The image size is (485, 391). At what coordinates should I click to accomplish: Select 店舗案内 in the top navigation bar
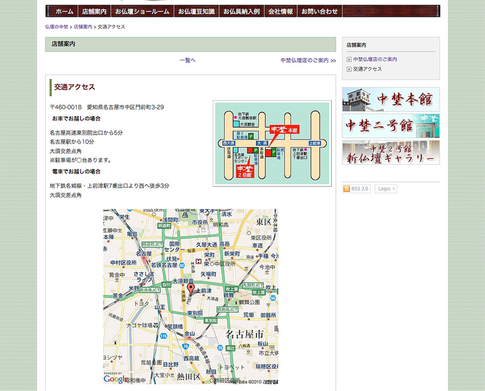(94, 11)
